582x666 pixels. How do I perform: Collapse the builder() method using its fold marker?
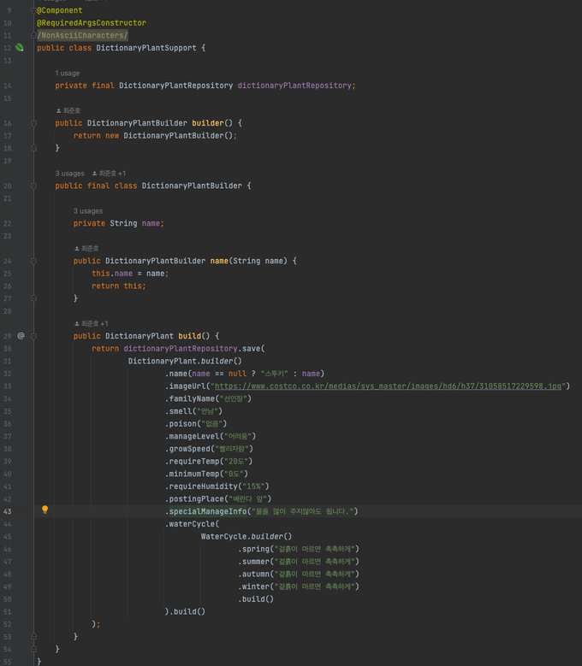[x=34, y=123]
